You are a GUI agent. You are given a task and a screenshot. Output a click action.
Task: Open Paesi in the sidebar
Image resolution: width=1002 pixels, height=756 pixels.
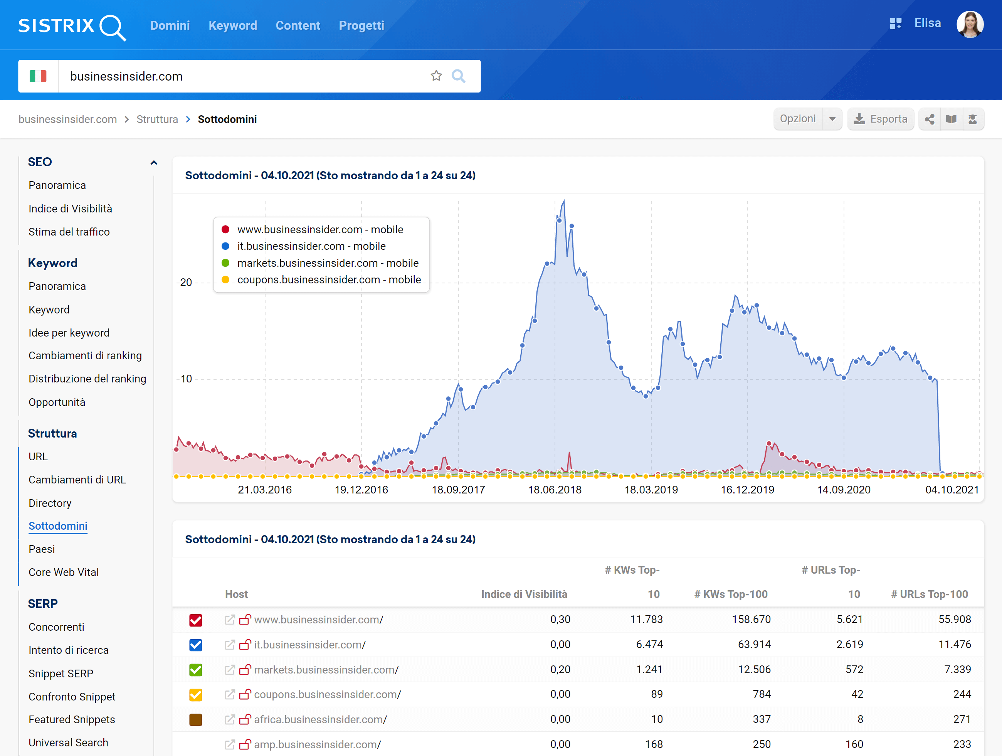42,549
